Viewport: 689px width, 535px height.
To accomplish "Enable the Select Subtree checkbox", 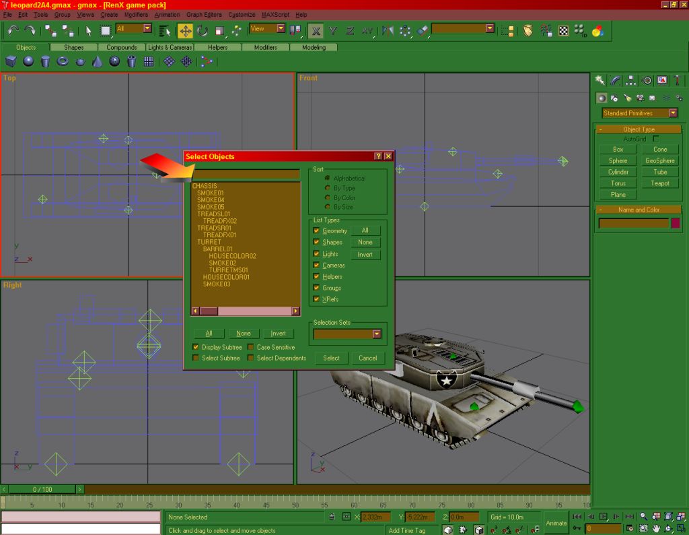I will (196, 358).
